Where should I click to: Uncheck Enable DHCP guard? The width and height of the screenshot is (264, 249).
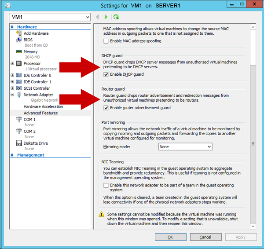(106, 74)
